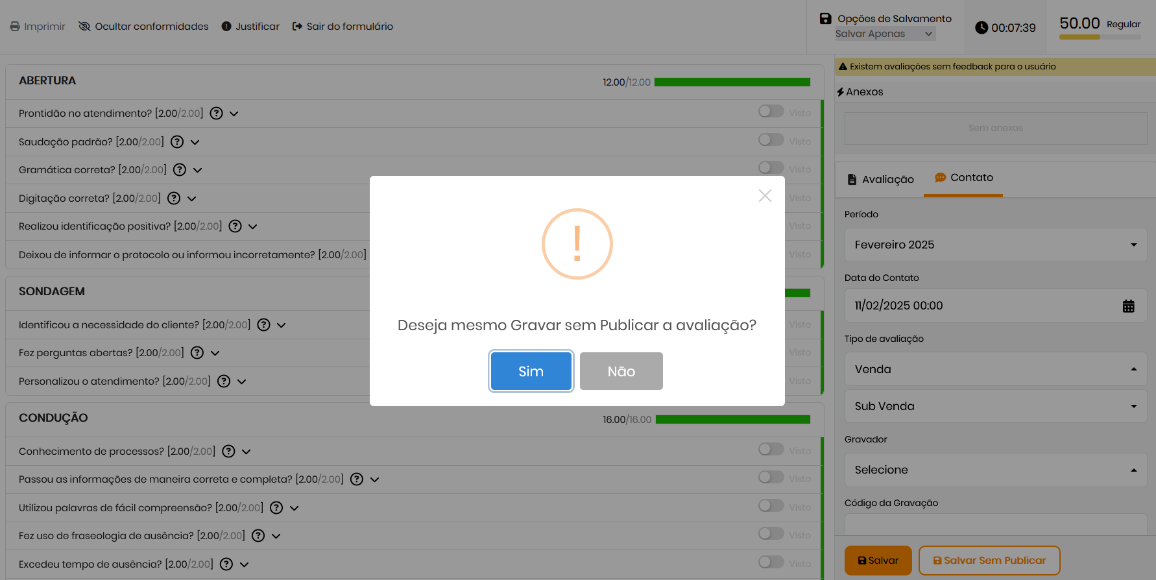The image size is (1156, 580).
Task: Click the Imprimir printer icon
Action: pyautogui.click(x=15, y=27)
